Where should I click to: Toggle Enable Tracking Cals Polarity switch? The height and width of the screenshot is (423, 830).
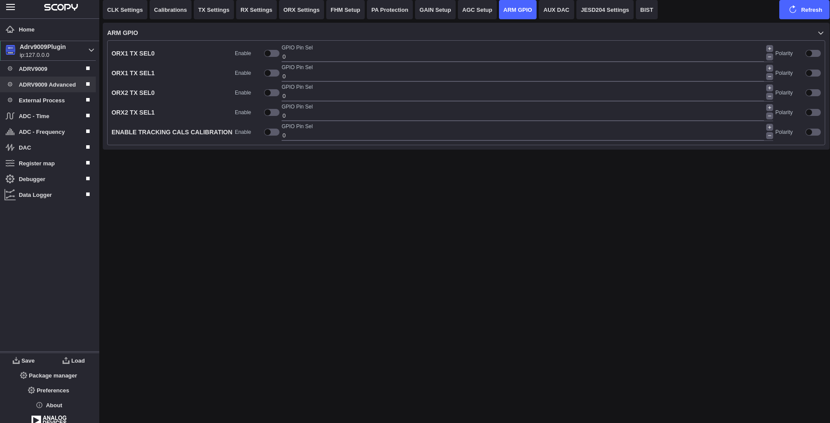click(813, 132)
